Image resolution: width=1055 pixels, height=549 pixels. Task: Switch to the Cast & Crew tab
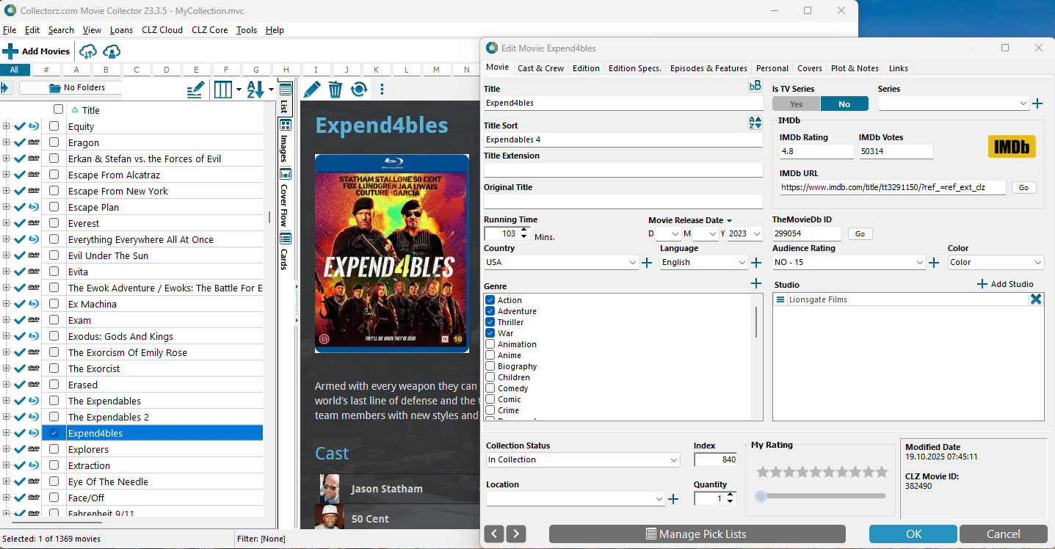(540, 68)
